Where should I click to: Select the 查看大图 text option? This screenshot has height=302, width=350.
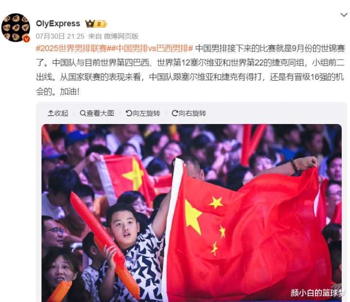[100, 113]
